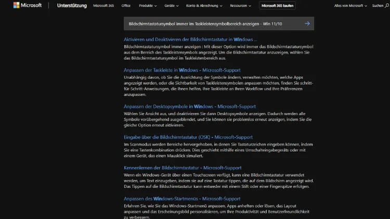Screen dimensions: 390x219
Task: Expand Geräte dropdown
Action: [172, 6]
